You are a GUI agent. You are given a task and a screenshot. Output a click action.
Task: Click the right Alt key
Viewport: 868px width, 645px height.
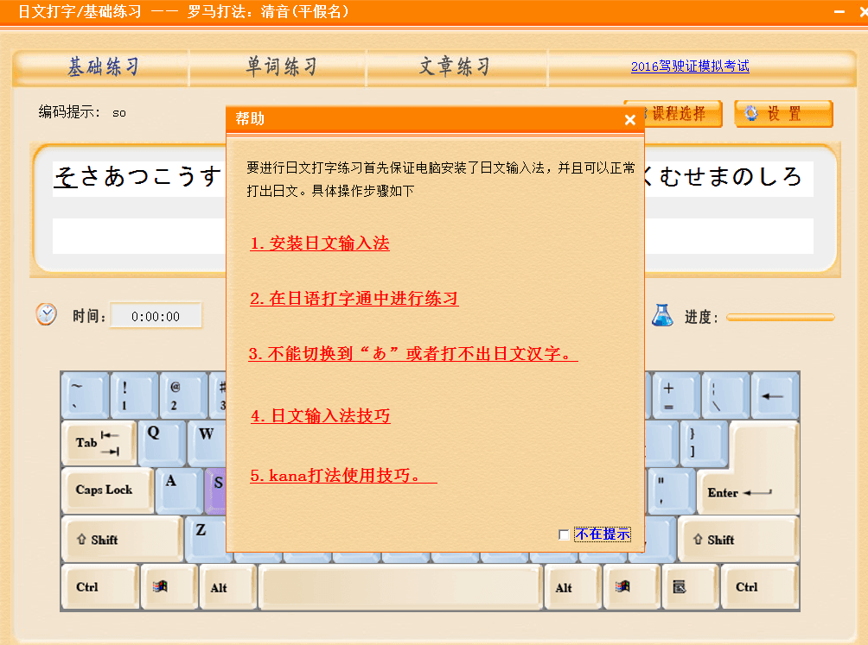tap(573, 587)
